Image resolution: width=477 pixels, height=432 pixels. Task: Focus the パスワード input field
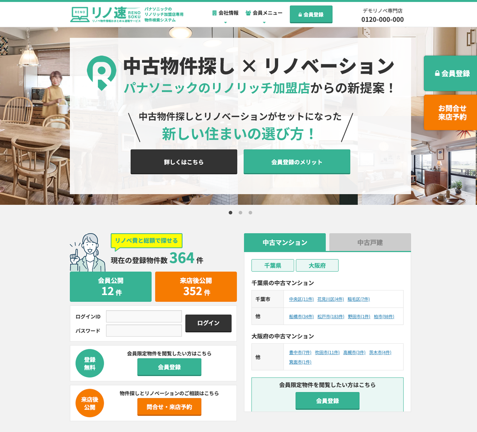[144, 331]
